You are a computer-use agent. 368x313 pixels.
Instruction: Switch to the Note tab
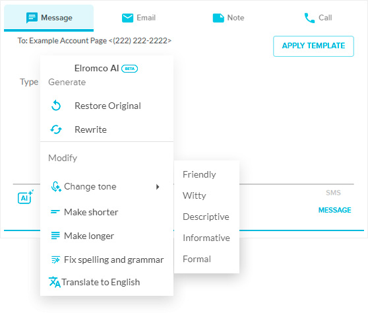click(x=228, y=18)
